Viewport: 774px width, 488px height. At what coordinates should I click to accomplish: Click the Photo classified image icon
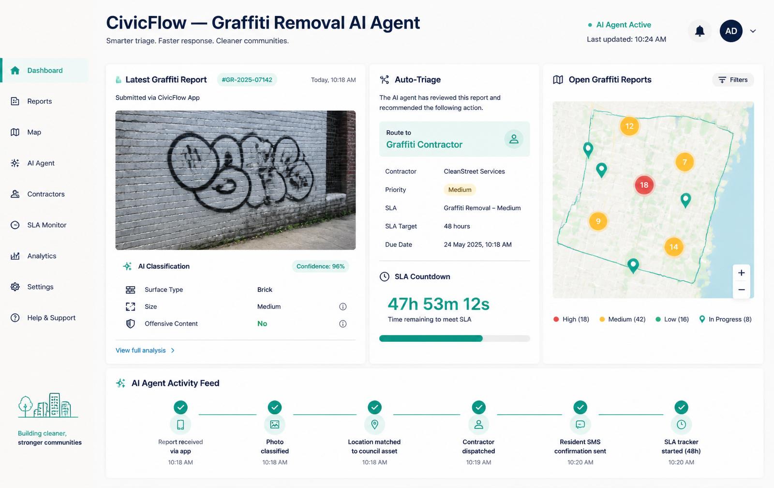tap(275, 425)
